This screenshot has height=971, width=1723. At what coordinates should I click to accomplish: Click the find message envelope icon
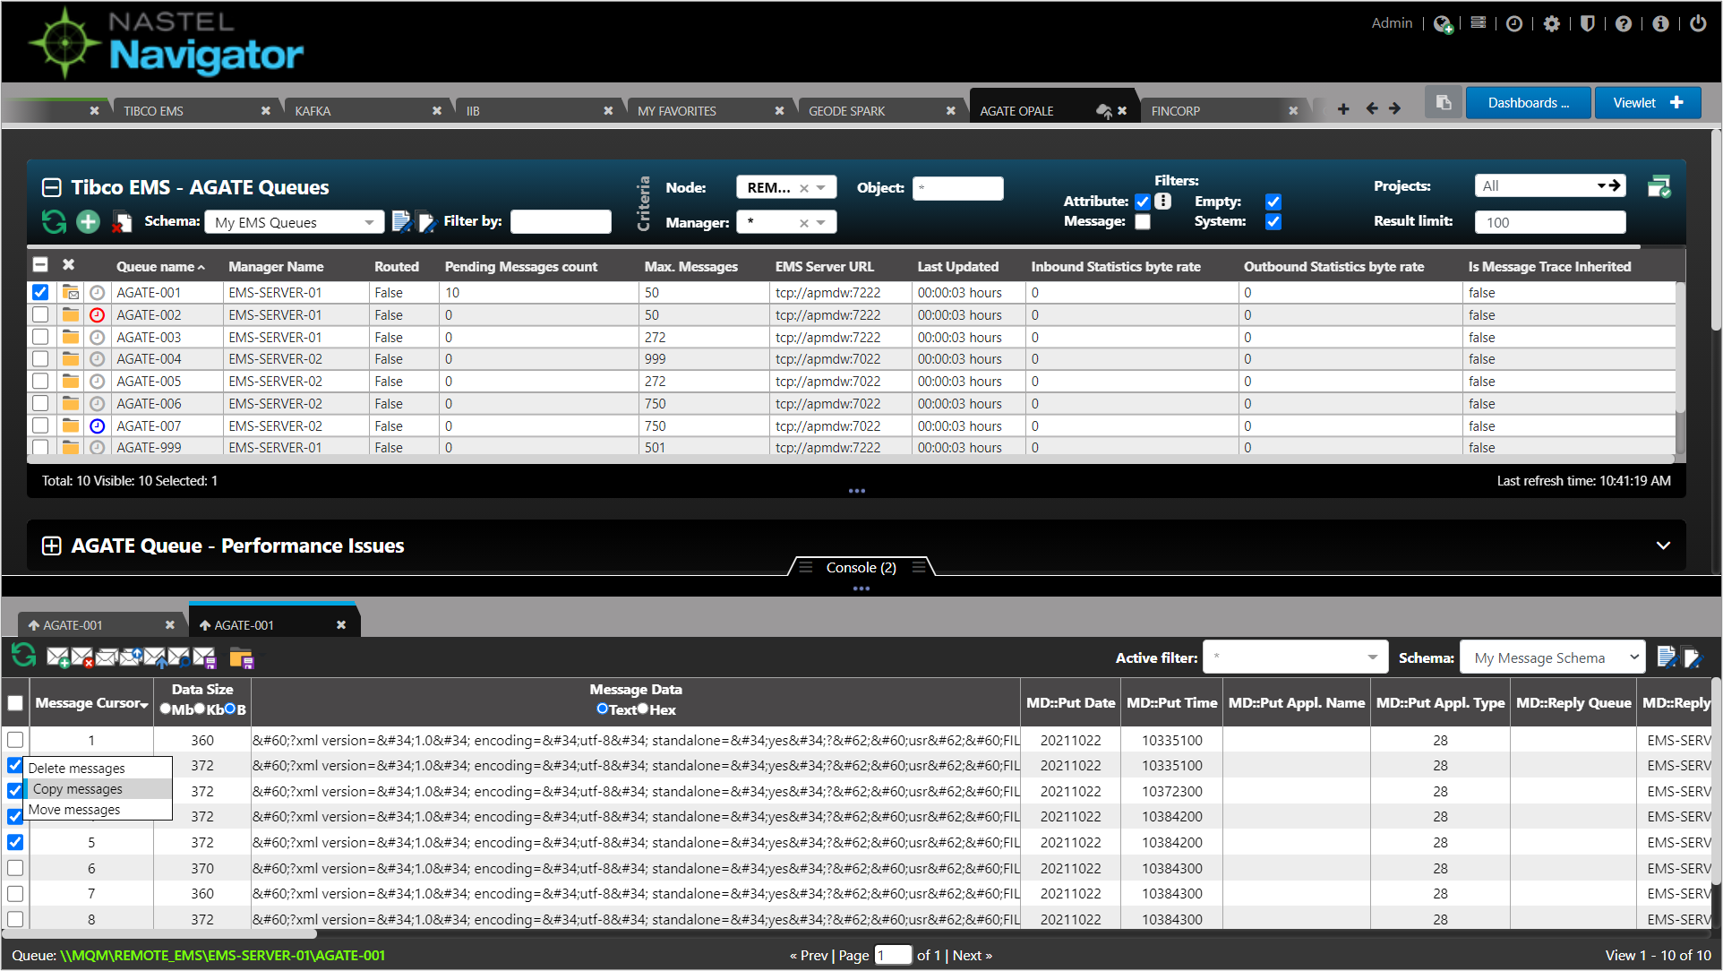(x=180, y=658)
